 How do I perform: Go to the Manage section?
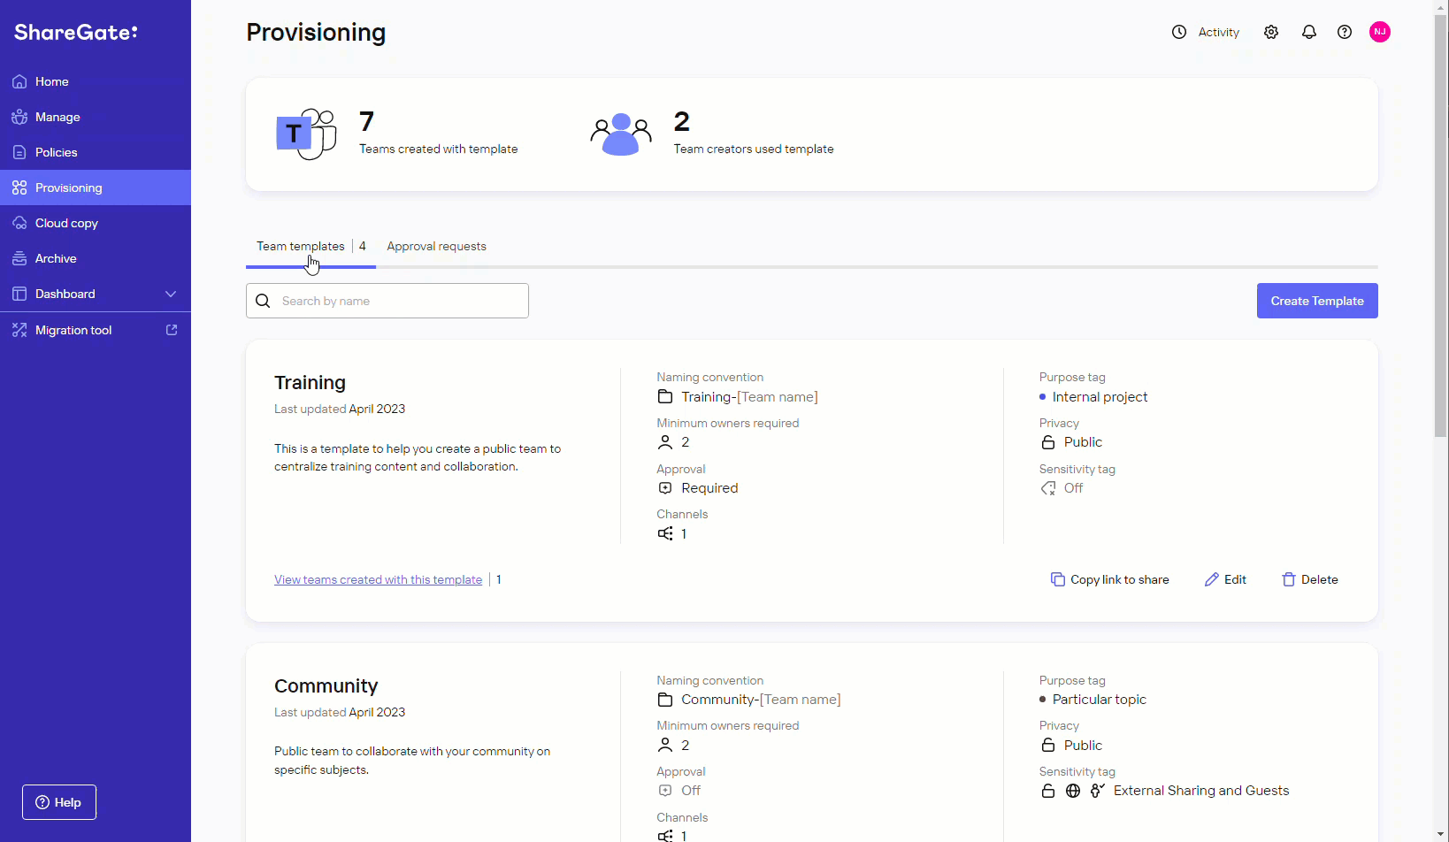coord(96,117)
